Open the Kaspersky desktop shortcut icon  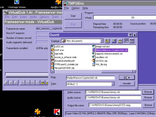[x=57, y=112]
